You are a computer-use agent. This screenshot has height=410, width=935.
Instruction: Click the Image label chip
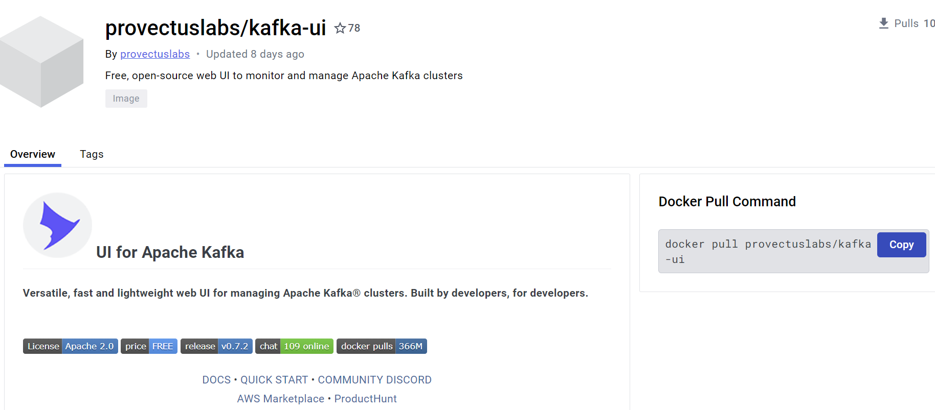pos(126,99)
